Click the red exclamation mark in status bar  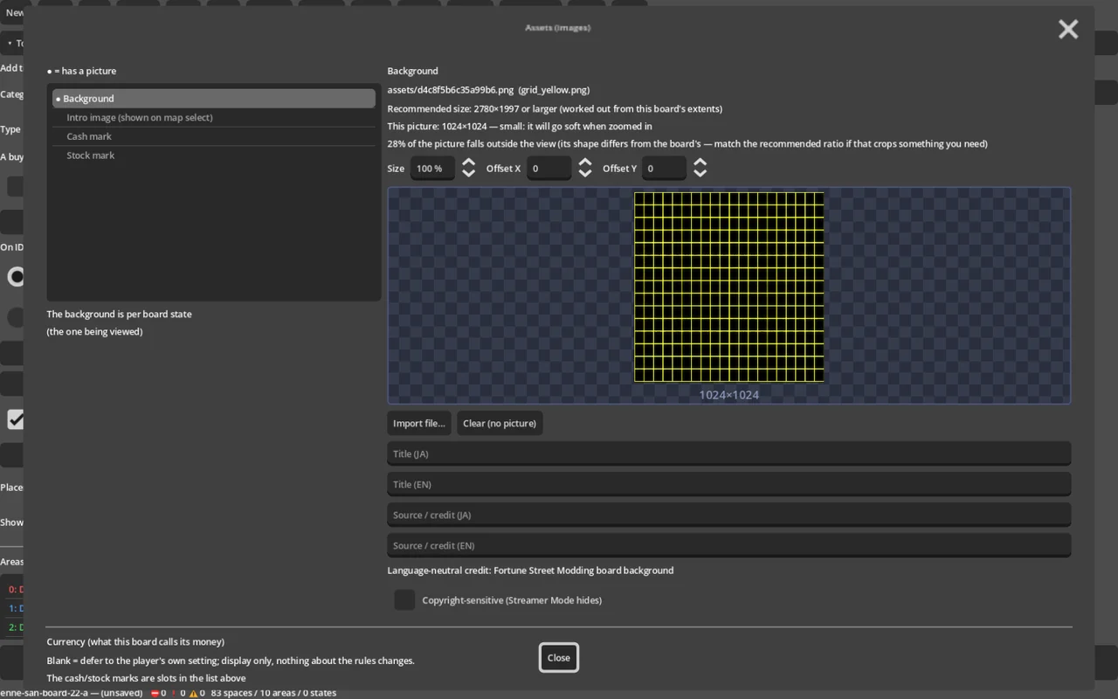coord(174,693)
